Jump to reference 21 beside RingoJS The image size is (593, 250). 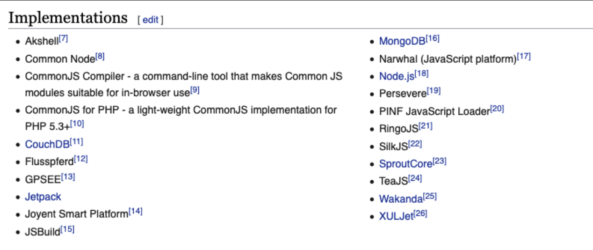click(x=426, y=126)
